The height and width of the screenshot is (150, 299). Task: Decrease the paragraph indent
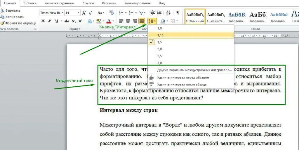153,13
